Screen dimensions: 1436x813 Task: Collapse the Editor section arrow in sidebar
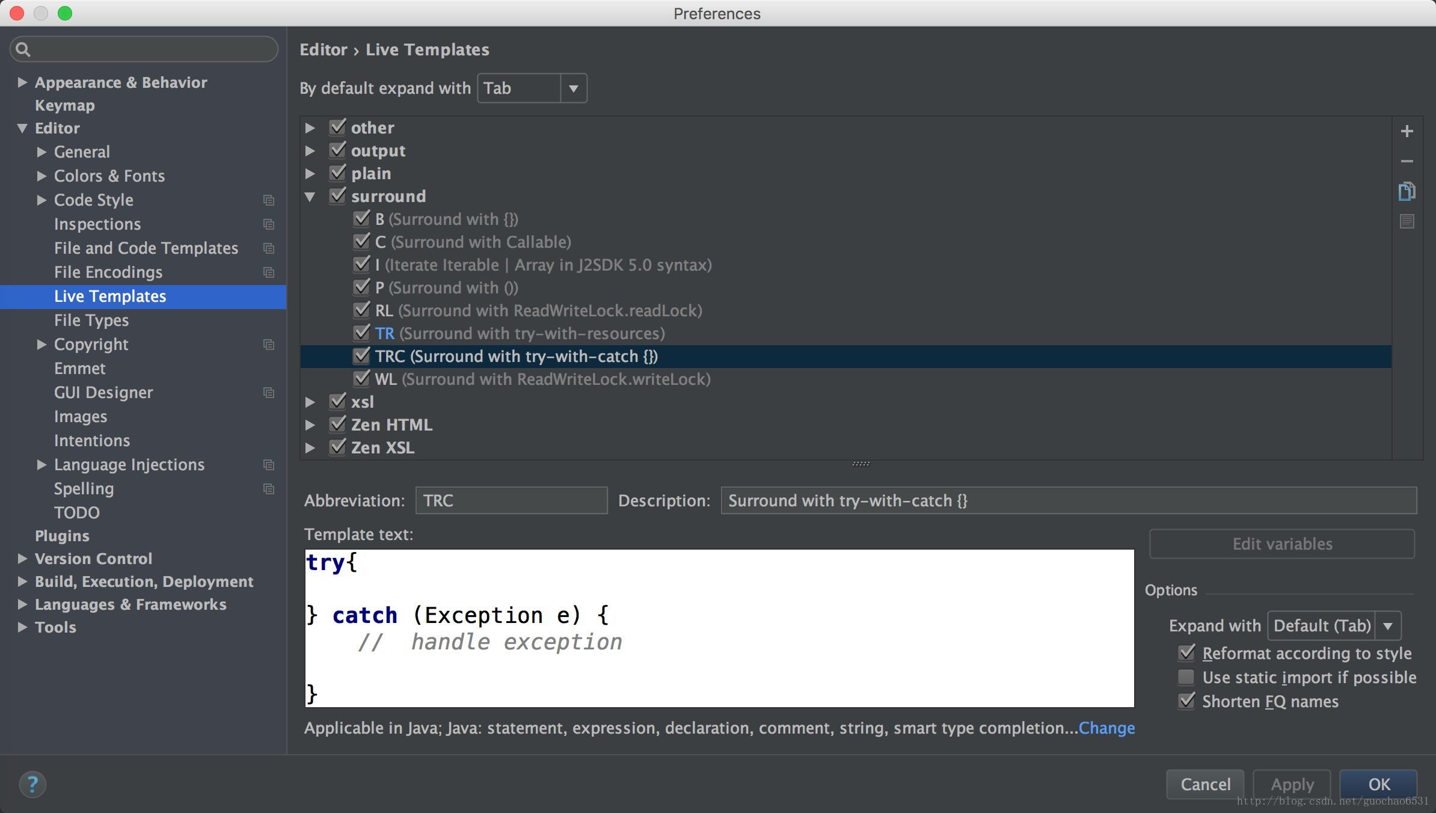coord(22,128)
